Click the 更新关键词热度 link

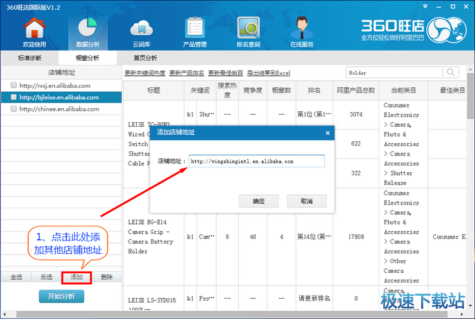point(145,73)
